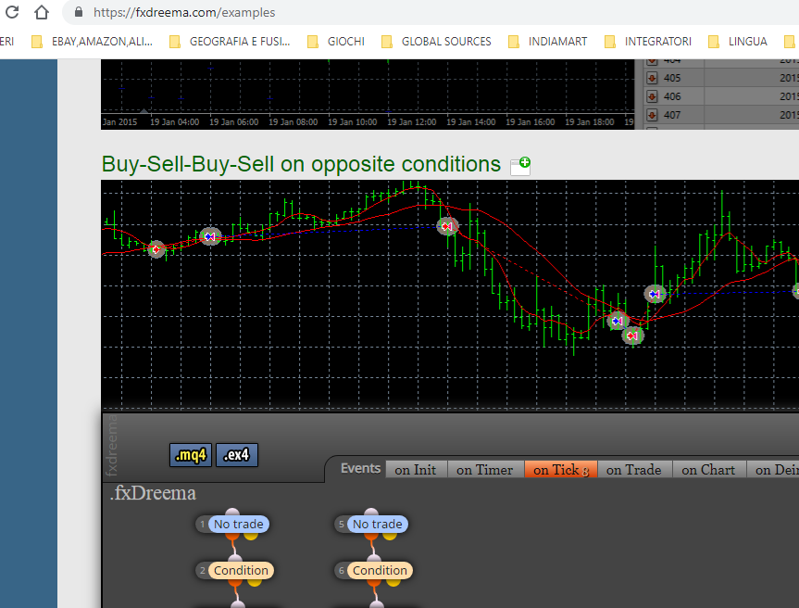Open the INTEGRATORI bookmark folder
The width and height of the screenshot is (799, 608).
click(648, 42)
